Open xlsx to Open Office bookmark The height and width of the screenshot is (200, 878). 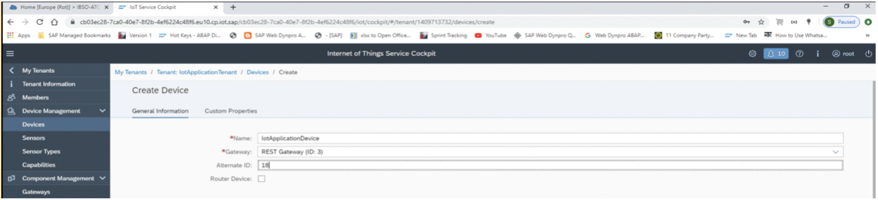(x=381, y=35)
